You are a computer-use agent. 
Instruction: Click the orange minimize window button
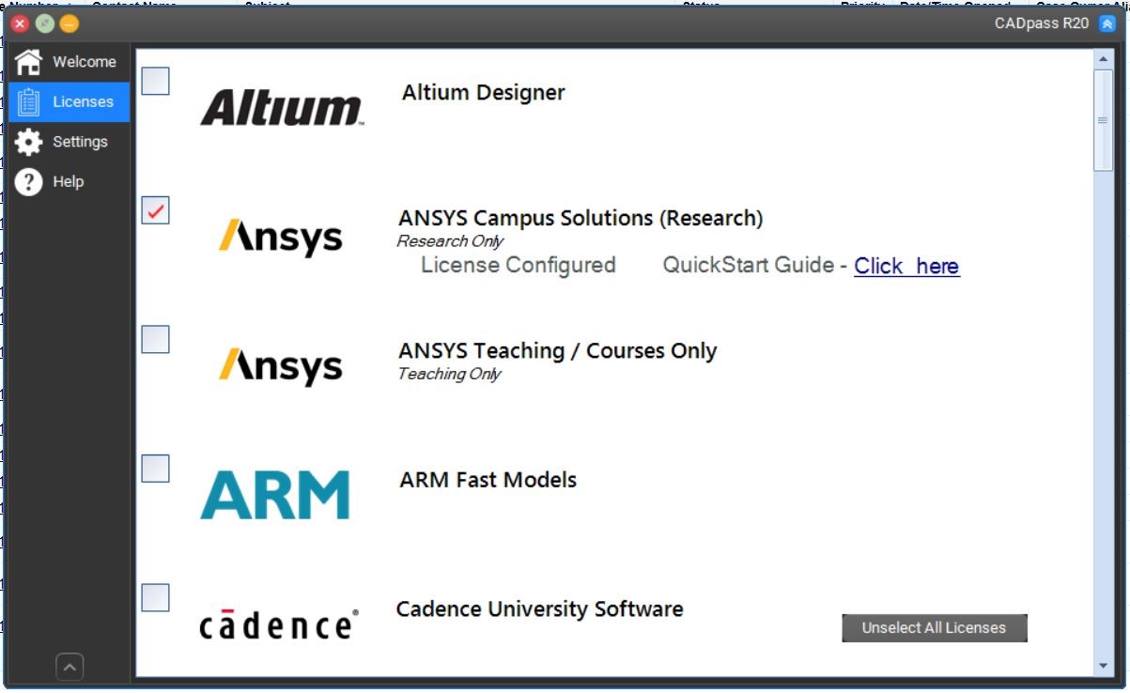[70, 24]
